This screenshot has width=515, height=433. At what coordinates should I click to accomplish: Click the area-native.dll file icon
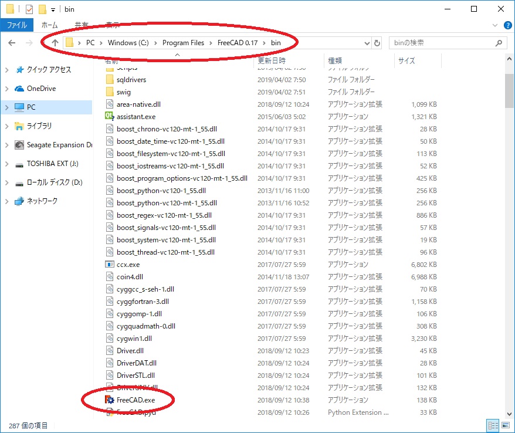[110, 104]
